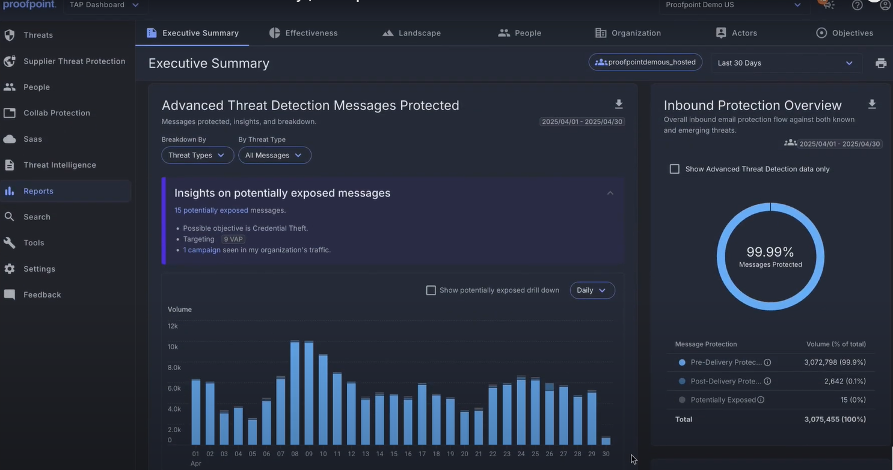Screen dimensions: 893x470
Task: Collapse the Insights on potentially exposed messages panel
Action: pos(610,192)
